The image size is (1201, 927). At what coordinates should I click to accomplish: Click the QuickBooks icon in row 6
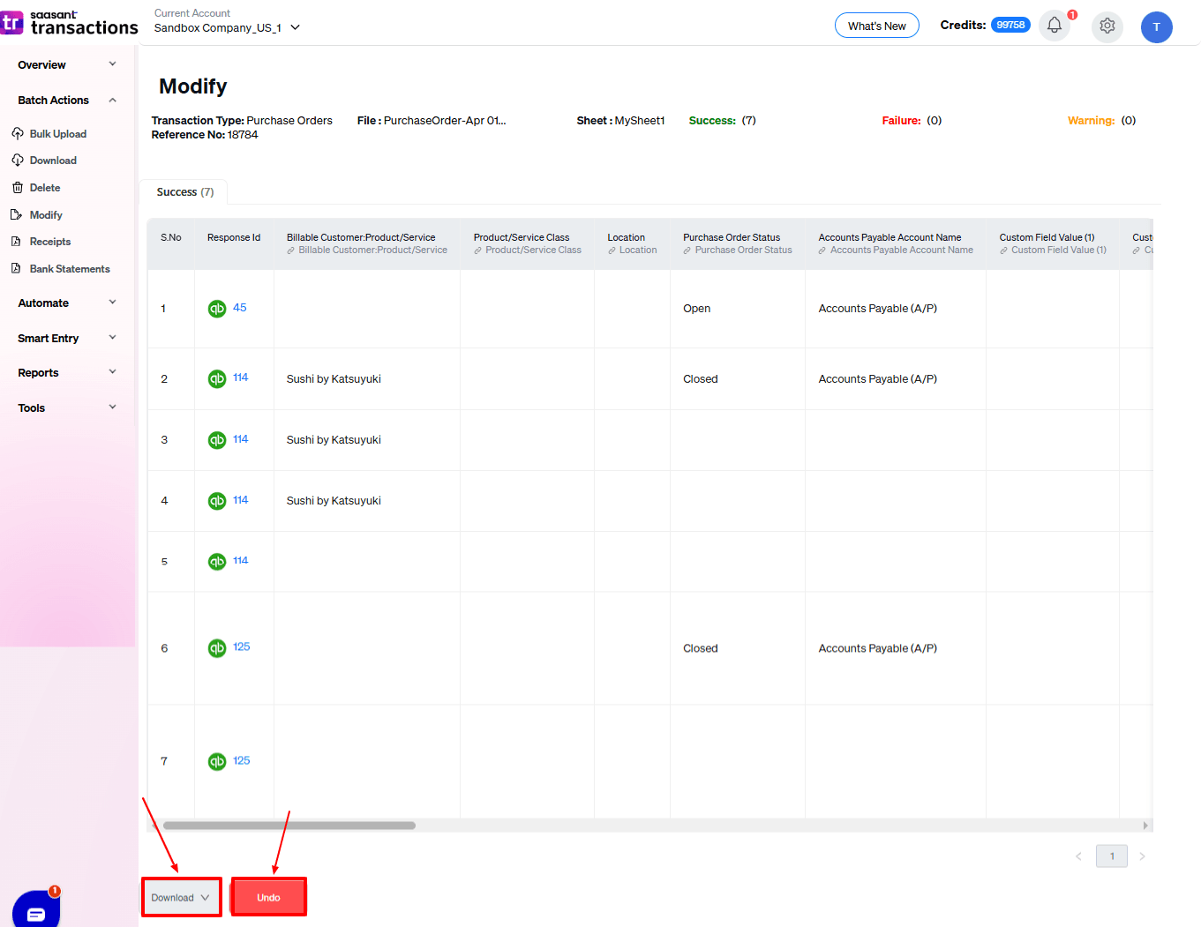click(217, 648)
